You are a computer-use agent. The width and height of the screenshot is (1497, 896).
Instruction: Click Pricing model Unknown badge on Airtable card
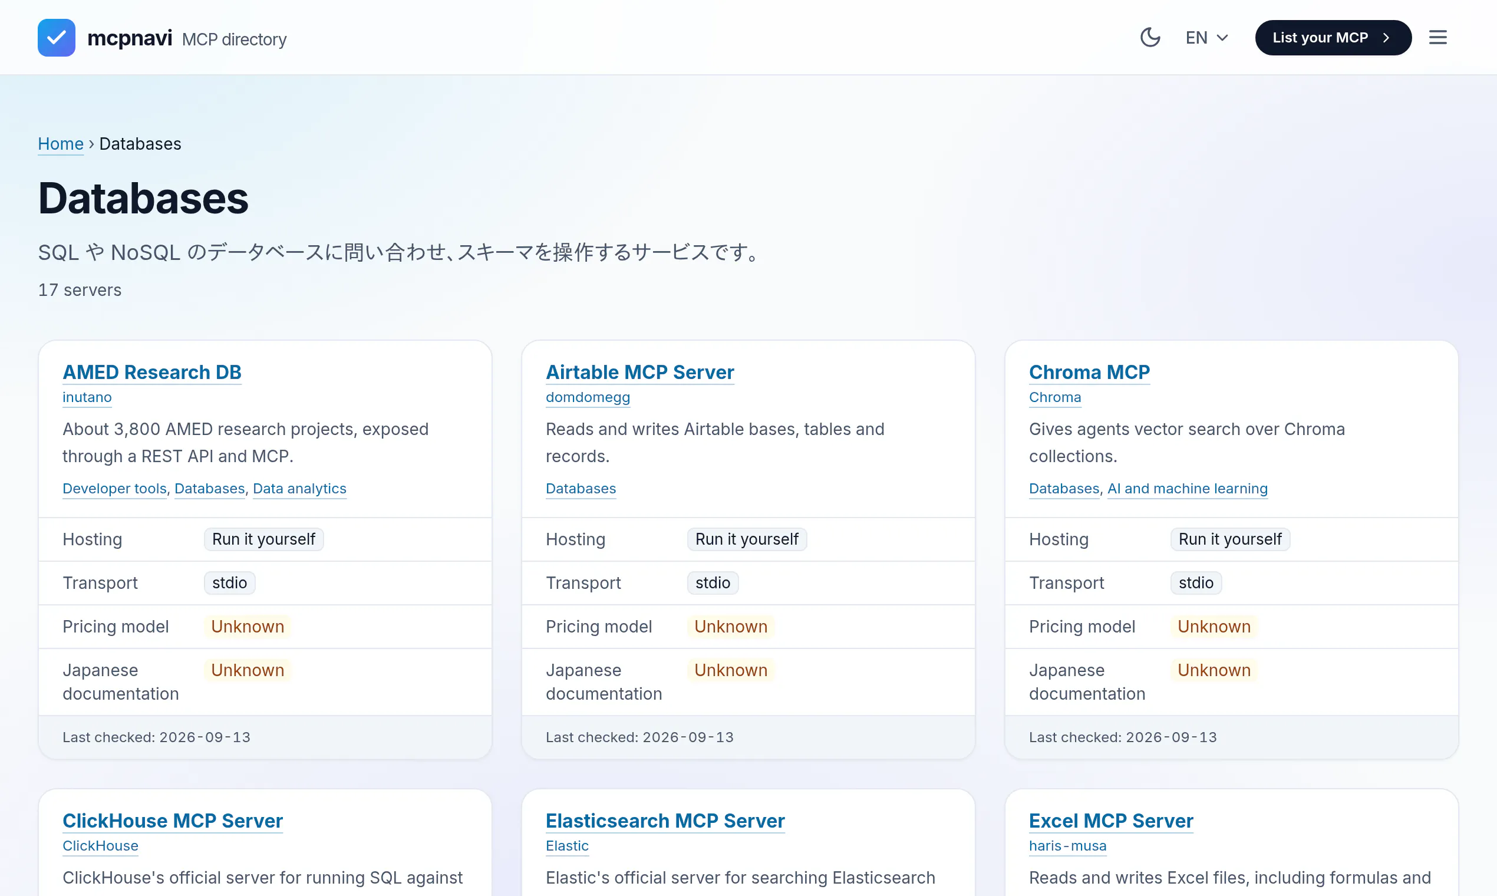[x=730, y=627]
